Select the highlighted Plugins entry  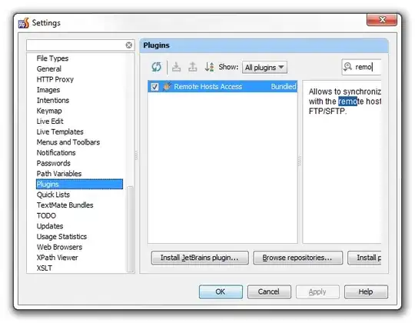(x=79, y=184)
